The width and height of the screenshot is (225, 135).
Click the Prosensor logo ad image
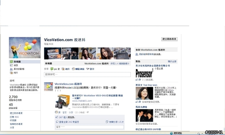144,73
